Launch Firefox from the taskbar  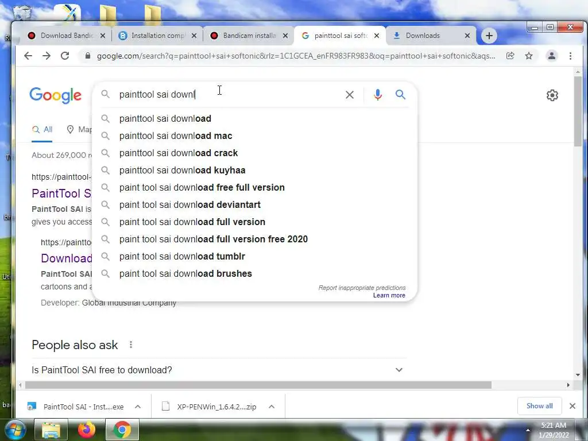pyautogui.click(x=86, y=430)
